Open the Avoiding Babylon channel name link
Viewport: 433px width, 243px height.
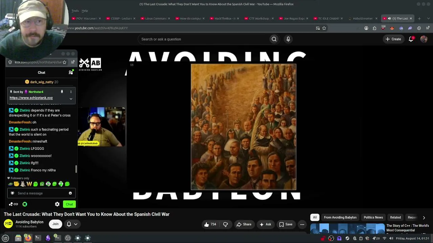(x=29, y=222)
